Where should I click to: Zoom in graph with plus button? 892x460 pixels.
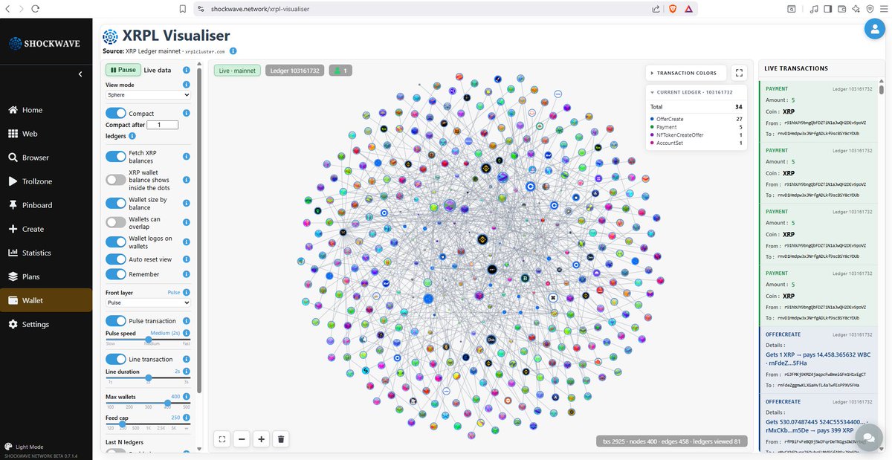261,439
